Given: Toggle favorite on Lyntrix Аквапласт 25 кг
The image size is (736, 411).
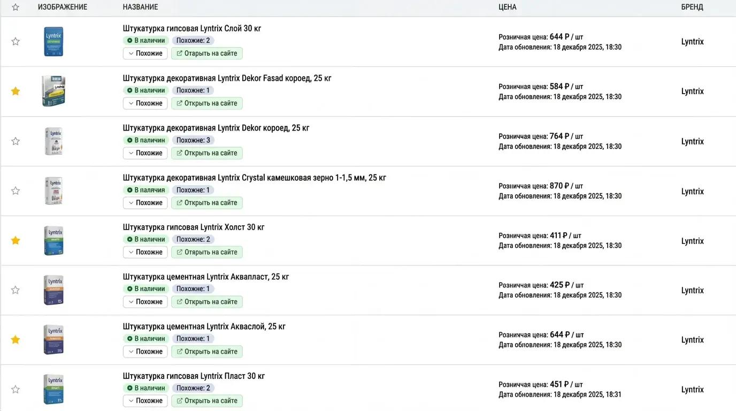Looking at the screenshot, I should coord(16,290).
